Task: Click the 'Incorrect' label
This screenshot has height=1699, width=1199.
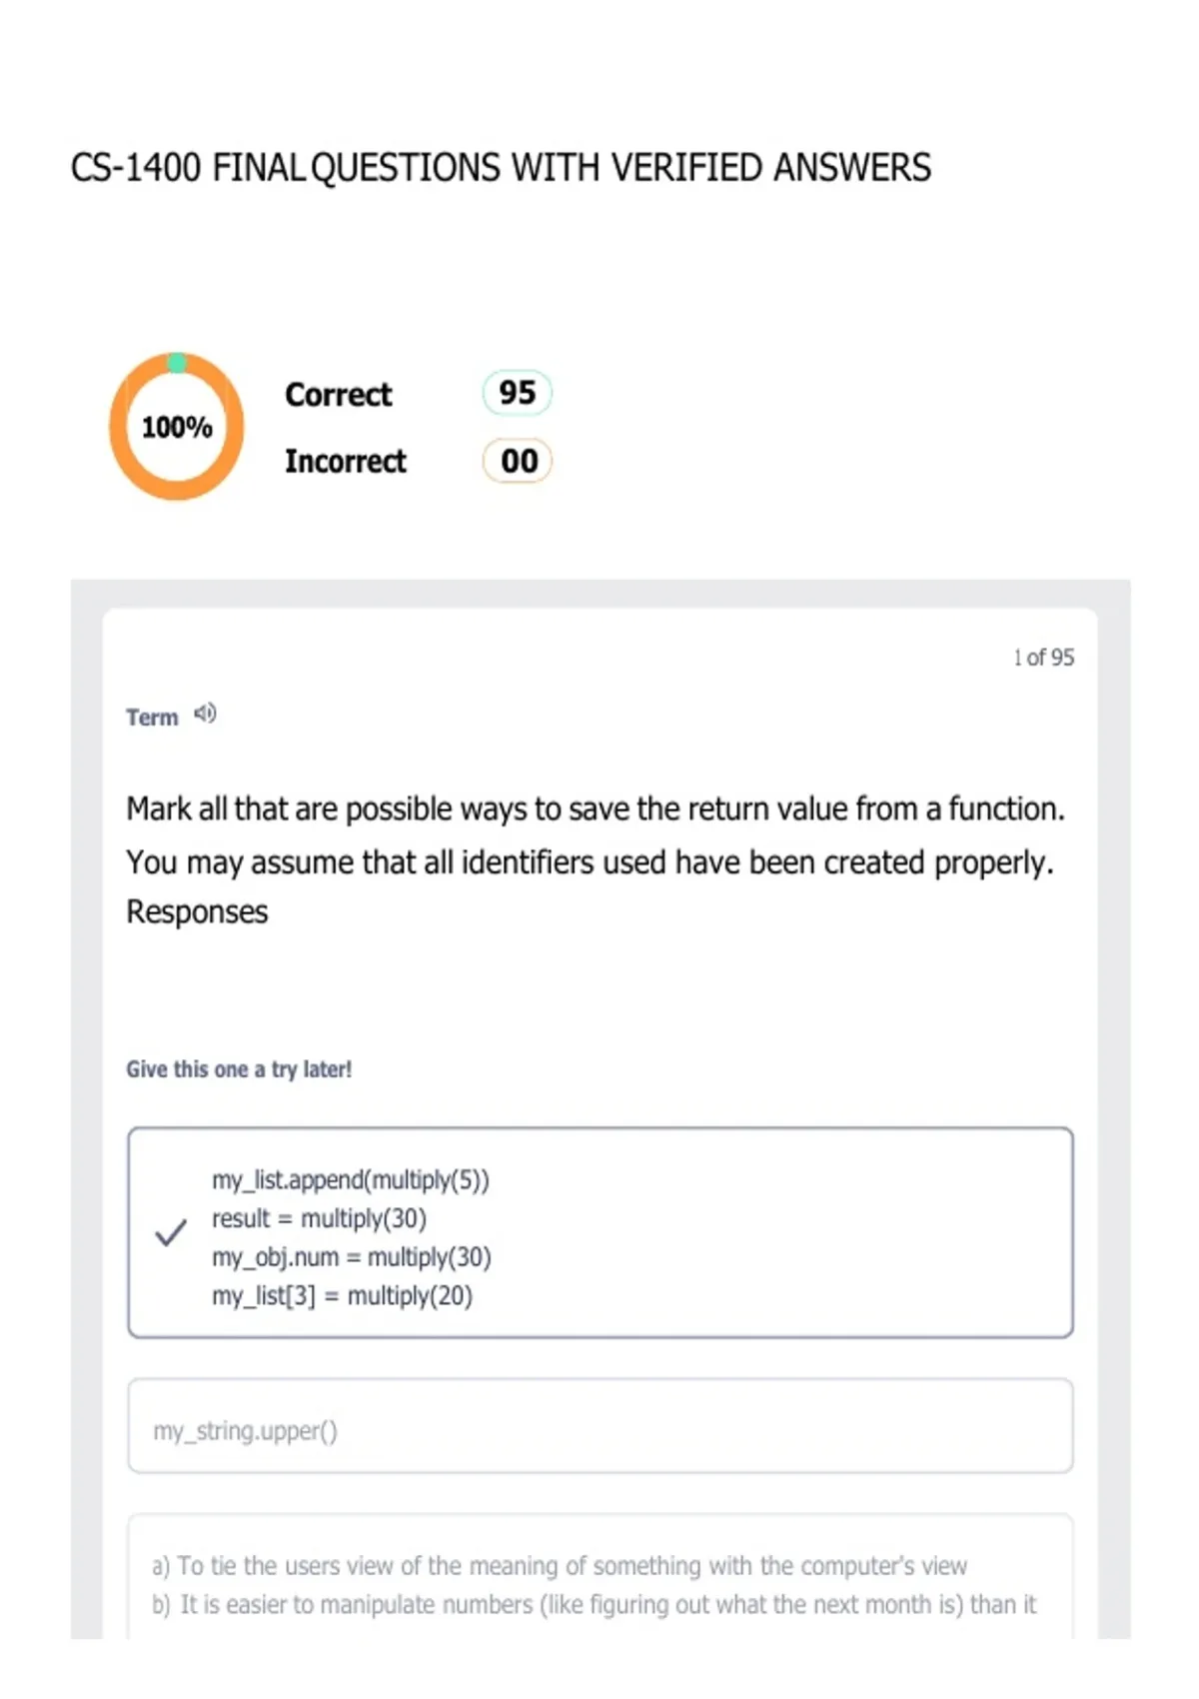Action: tap(346, 462)
